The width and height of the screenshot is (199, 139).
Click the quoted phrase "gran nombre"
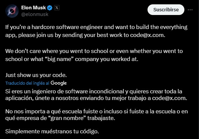point(67,118)
